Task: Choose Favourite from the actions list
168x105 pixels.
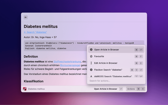Action: click(x=99, y=56)
